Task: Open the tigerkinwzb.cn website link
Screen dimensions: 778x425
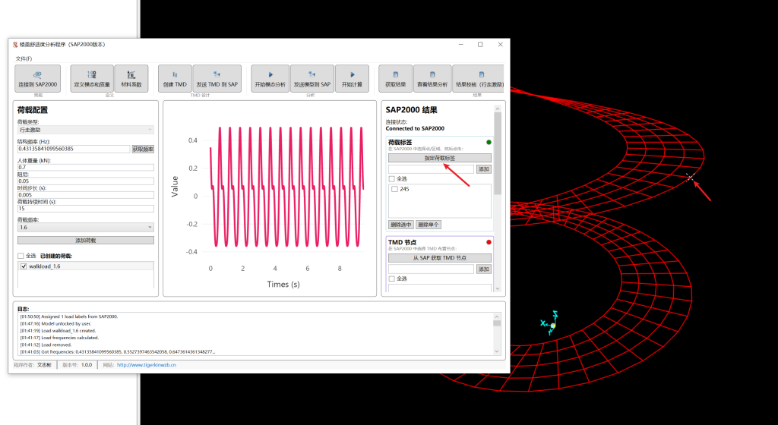Action: point(147,365)
